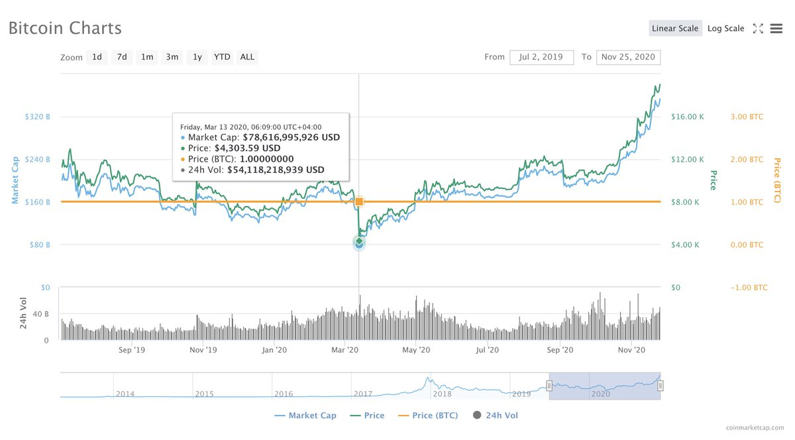Select the 3m zoom option
The height and width of the screenshot is (440, 795).
coord(172,57)
